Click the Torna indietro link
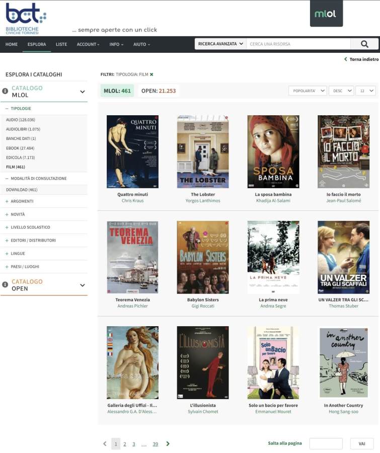Screen dimensions: 380x453 [361, 59]
